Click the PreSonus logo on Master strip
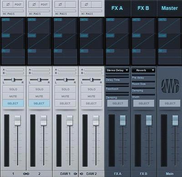Viewport: 182px width, 177px height. pos(170,86)
